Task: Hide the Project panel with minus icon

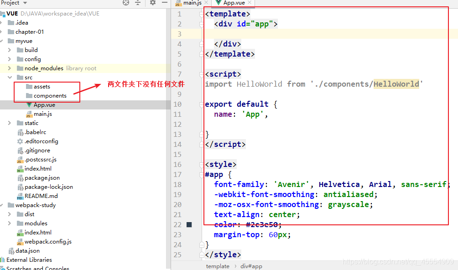Action: 165,3
